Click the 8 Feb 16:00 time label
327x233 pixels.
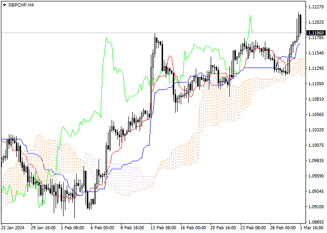132,227
